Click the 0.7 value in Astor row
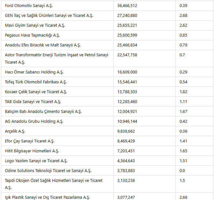Viewport: 215px width, 200px height. (182, 55)
